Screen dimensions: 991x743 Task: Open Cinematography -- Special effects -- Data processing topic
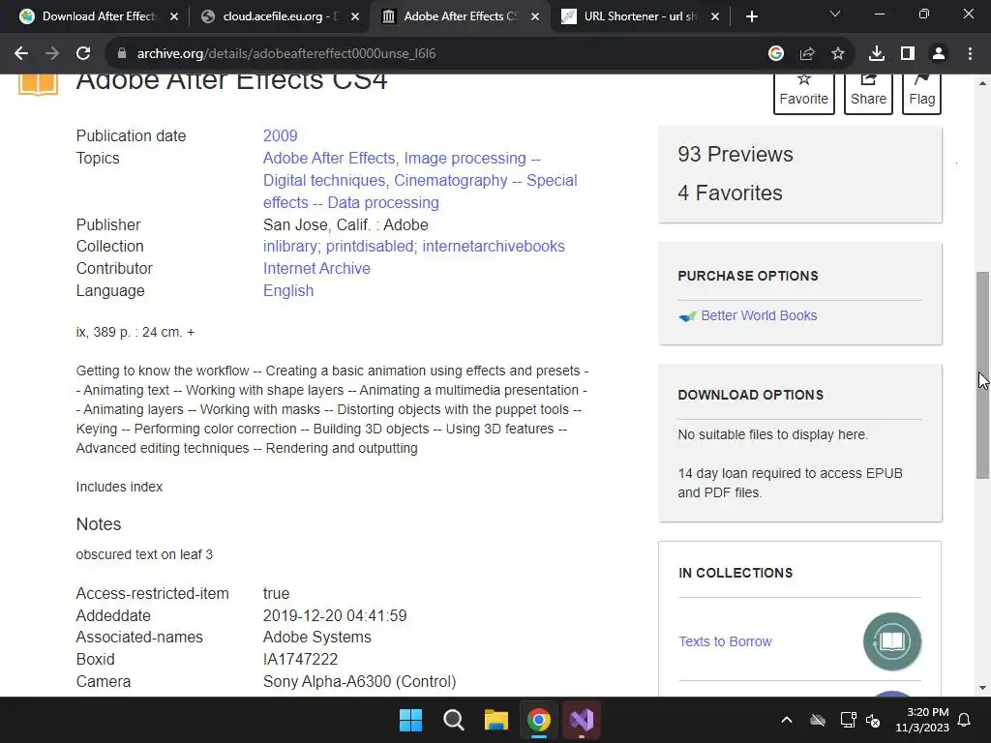click(420, 192)
